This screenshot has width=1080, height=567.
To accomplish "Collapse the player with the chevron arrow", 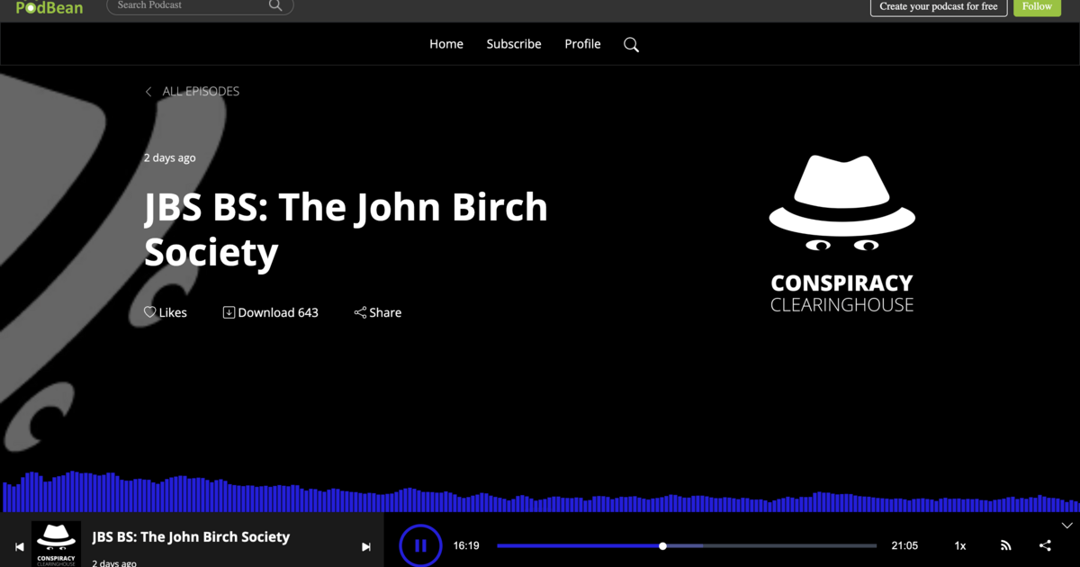I will pyautogui.click(x=1066, y=526).
